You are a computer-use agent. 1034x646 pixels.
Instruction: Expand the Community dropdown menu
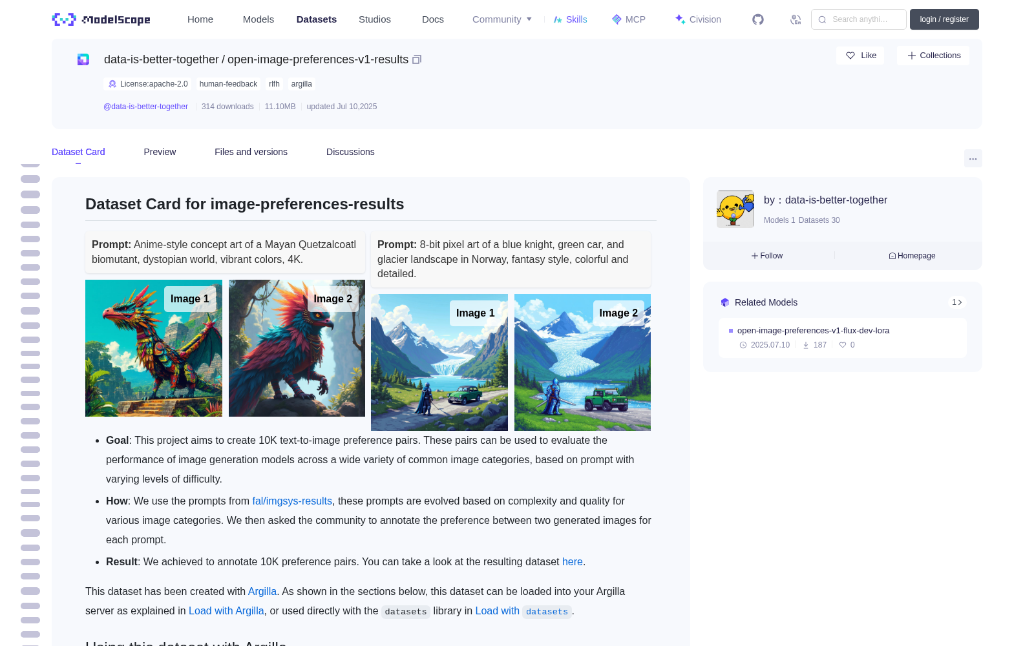(502, 19)
